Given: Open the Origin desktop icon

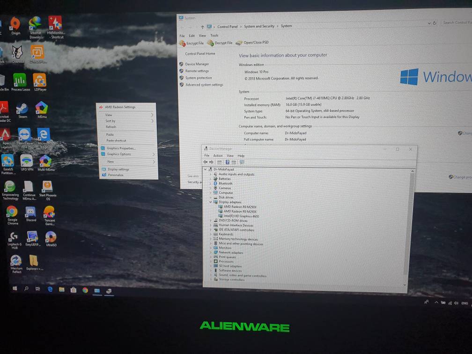Looking at the screenshot, I should pos(15,26).
